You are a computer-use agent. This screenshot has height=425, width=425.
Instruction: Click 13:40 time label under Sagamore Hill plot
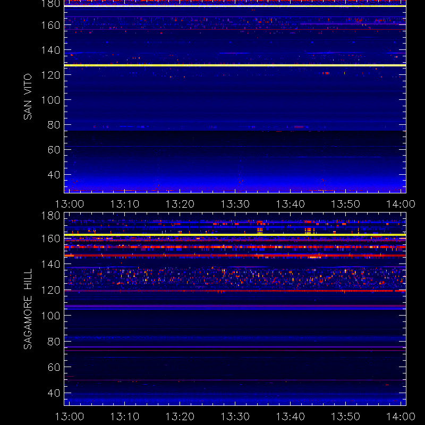coord(290,416)
